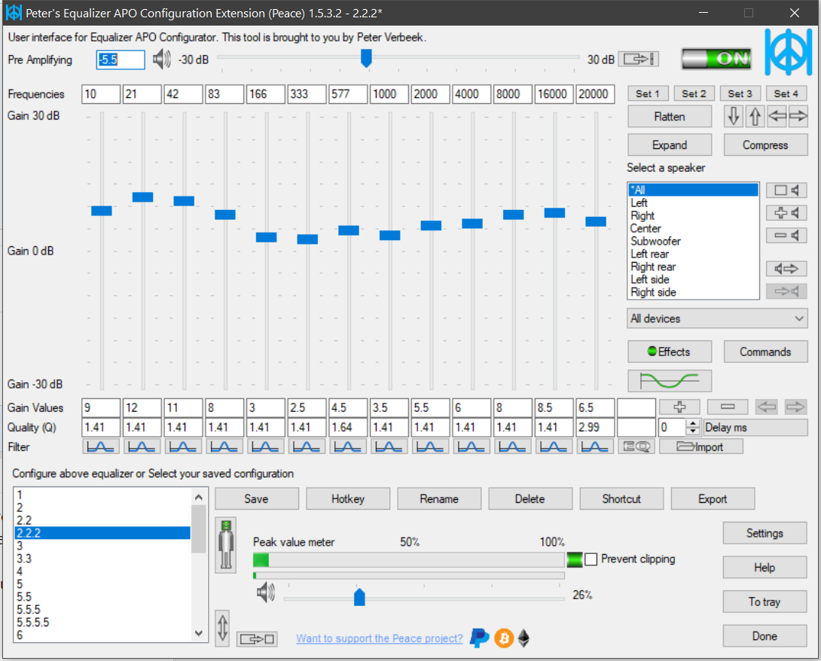
Task: Enable the Prevent clipping checkbox
Action: [591, 559]
